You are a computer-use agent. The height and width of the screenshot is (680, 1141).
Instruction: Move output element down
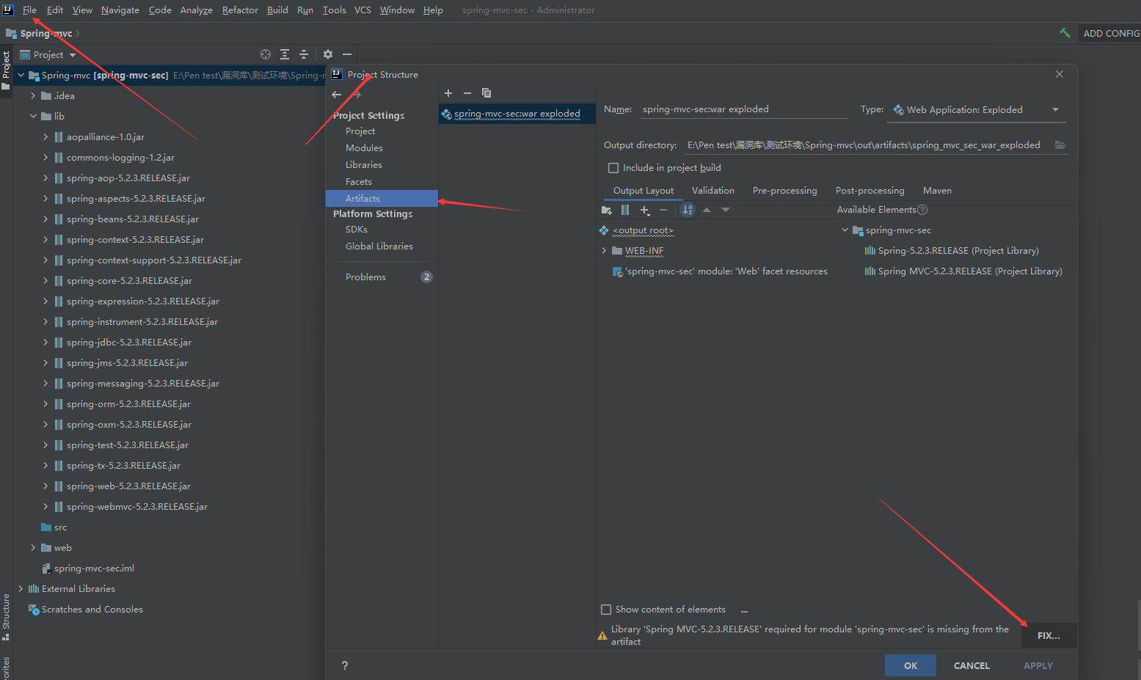tap(726, 211)
